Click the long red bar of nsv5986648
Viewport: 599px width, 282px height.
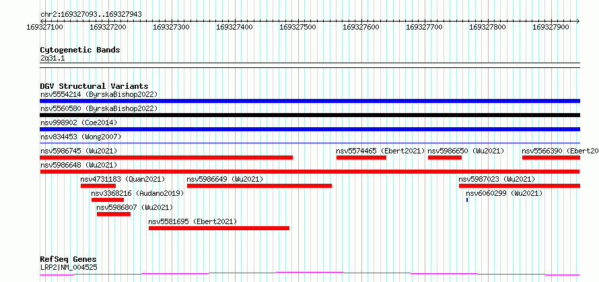click(310, 172)
